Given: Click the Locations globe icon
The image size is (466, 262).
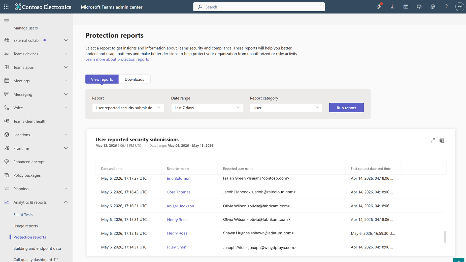Looking at the screenshot, I should pos(7,135).
